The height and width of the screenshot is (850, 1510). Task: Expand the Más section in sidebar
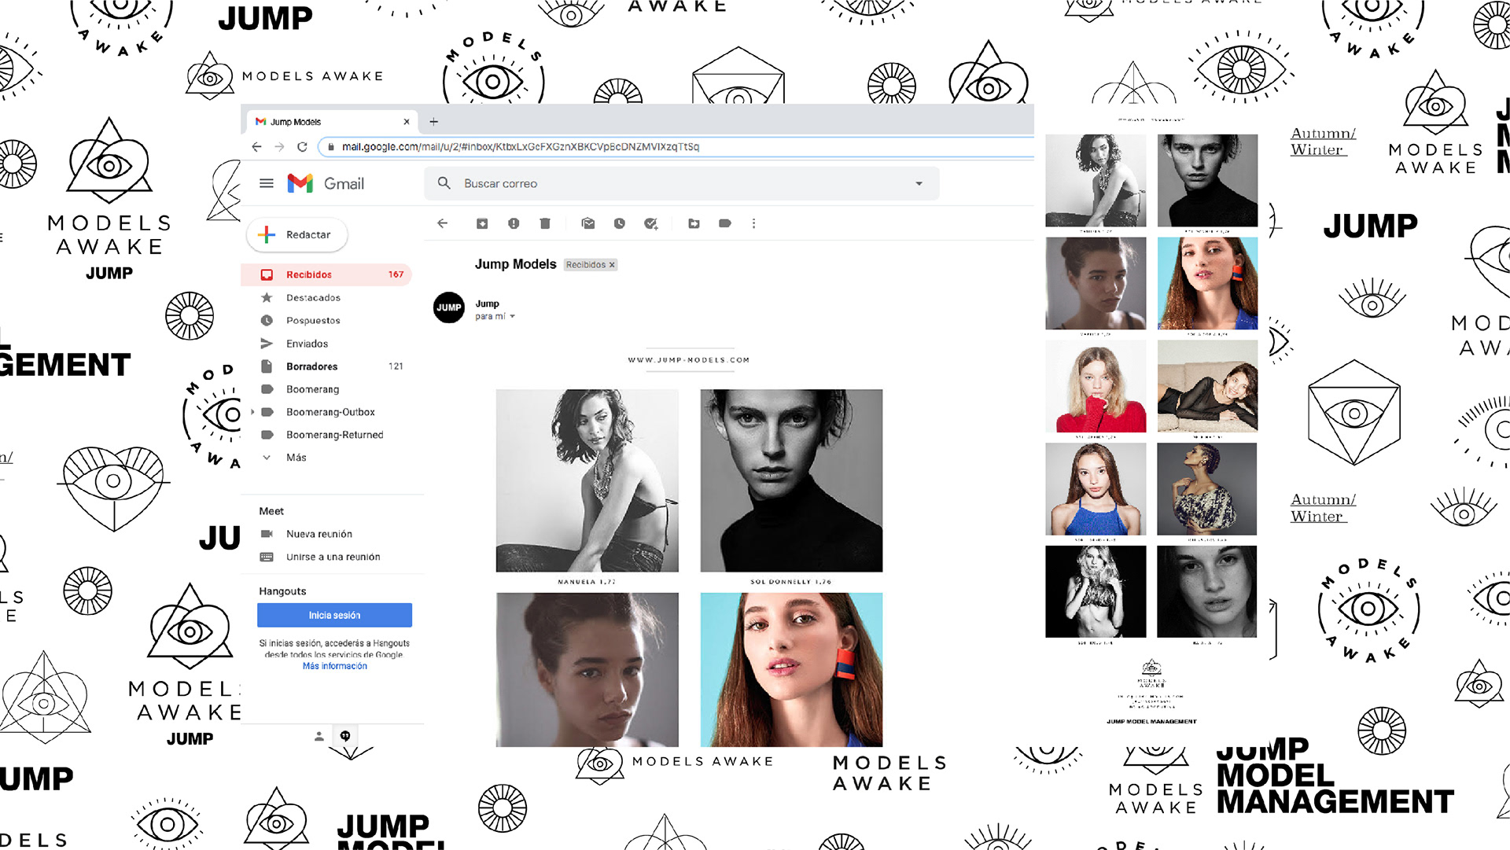(x=296, y=458)
